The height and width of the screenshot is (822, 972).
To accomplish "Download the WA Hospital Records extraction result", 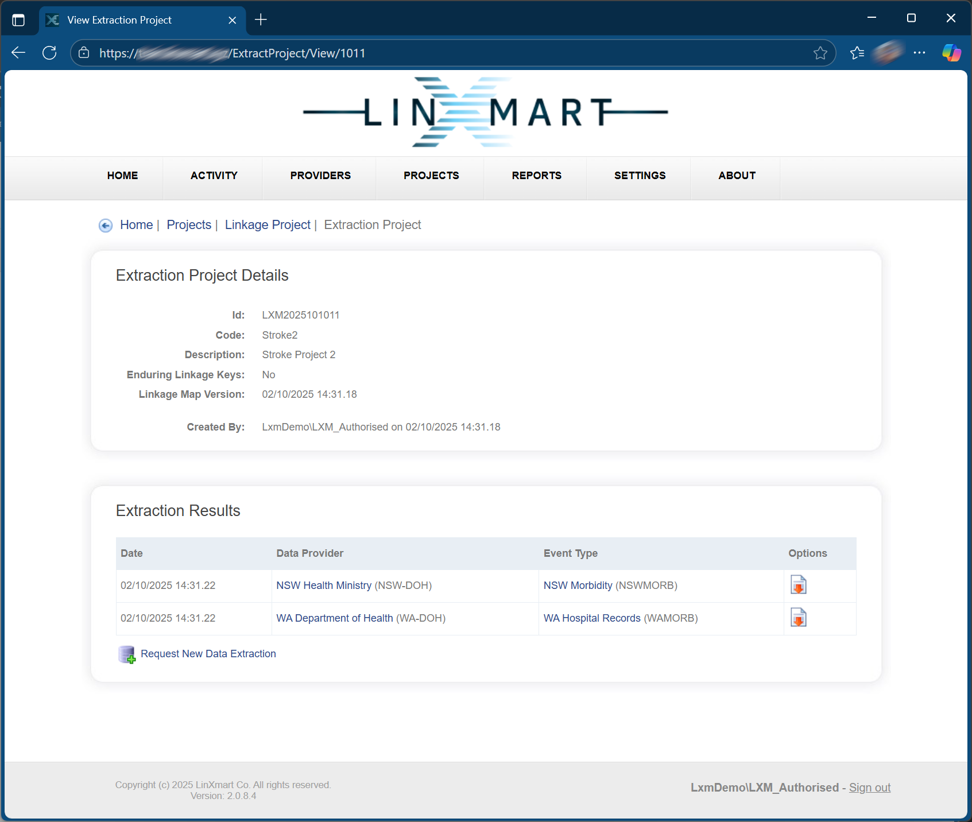I will 798,618.
